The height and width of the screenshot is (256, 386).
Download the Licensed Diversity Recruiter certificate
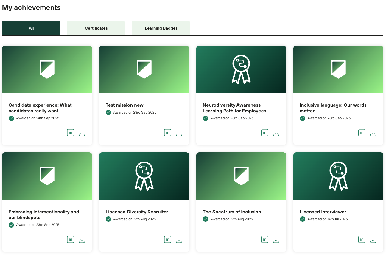(179, 239)
